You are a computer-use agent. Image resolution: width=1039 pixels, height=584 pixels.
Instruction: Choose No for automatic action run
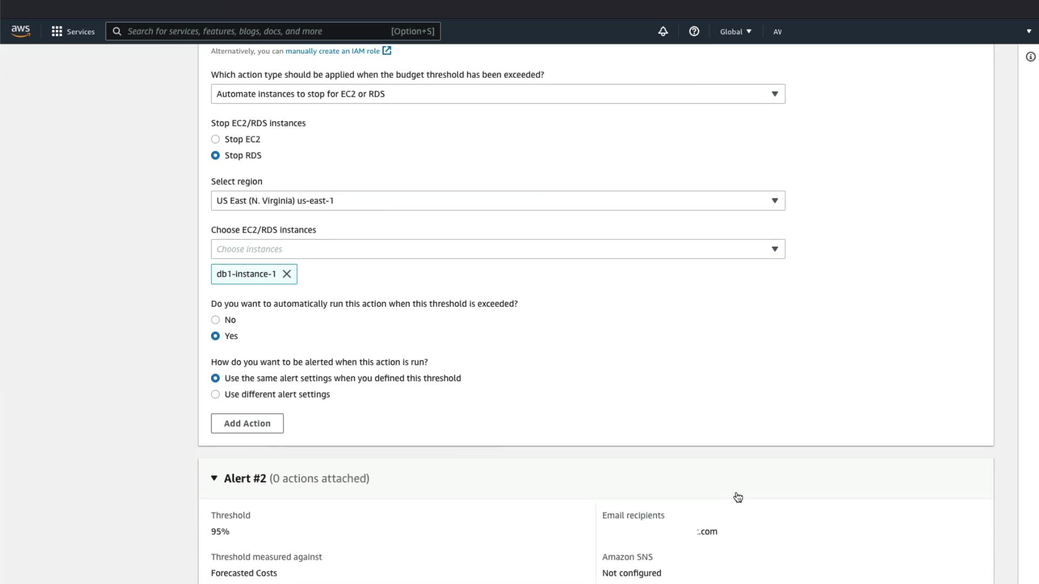point(215,320)
